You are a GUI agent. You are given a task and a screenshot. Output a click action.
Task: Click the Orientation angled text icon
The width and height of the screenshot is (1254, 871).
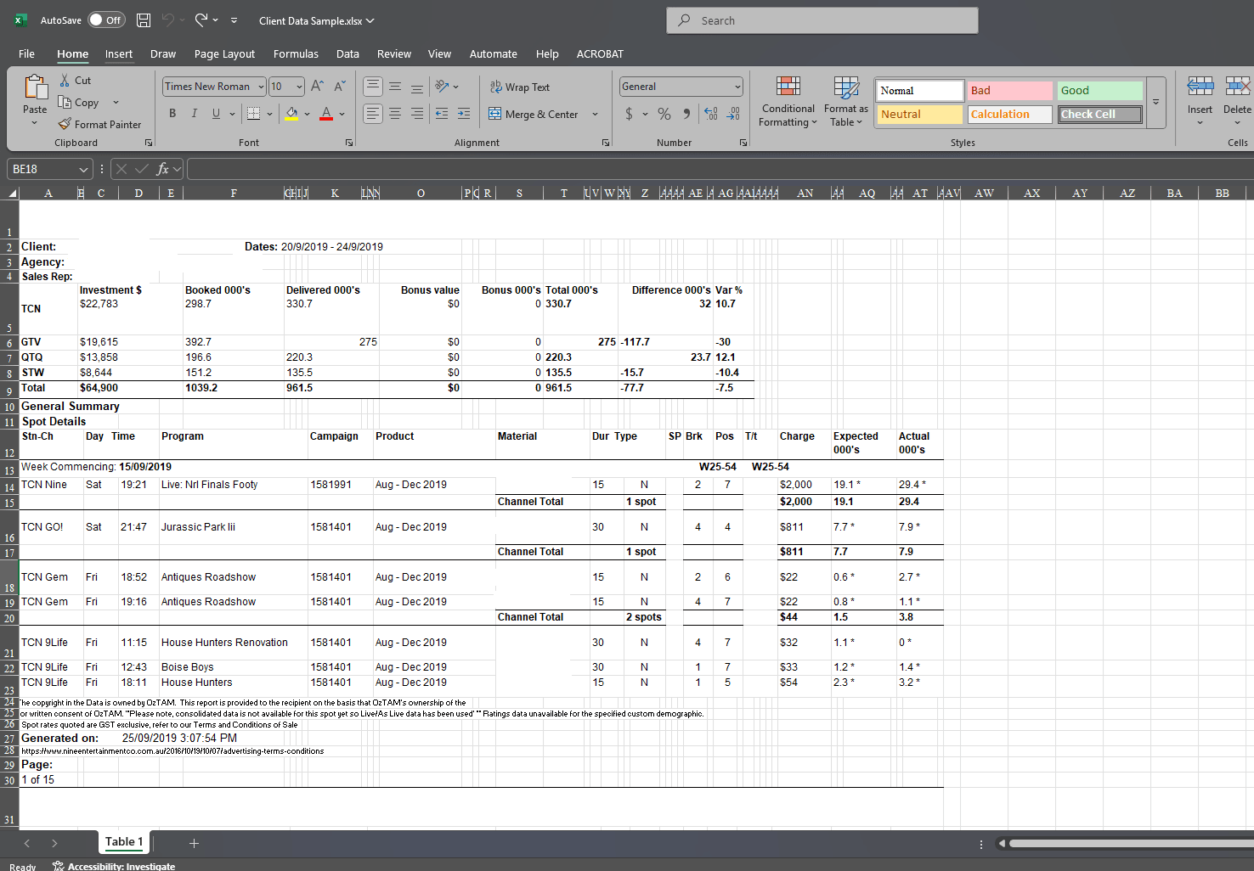pos(442,86)
